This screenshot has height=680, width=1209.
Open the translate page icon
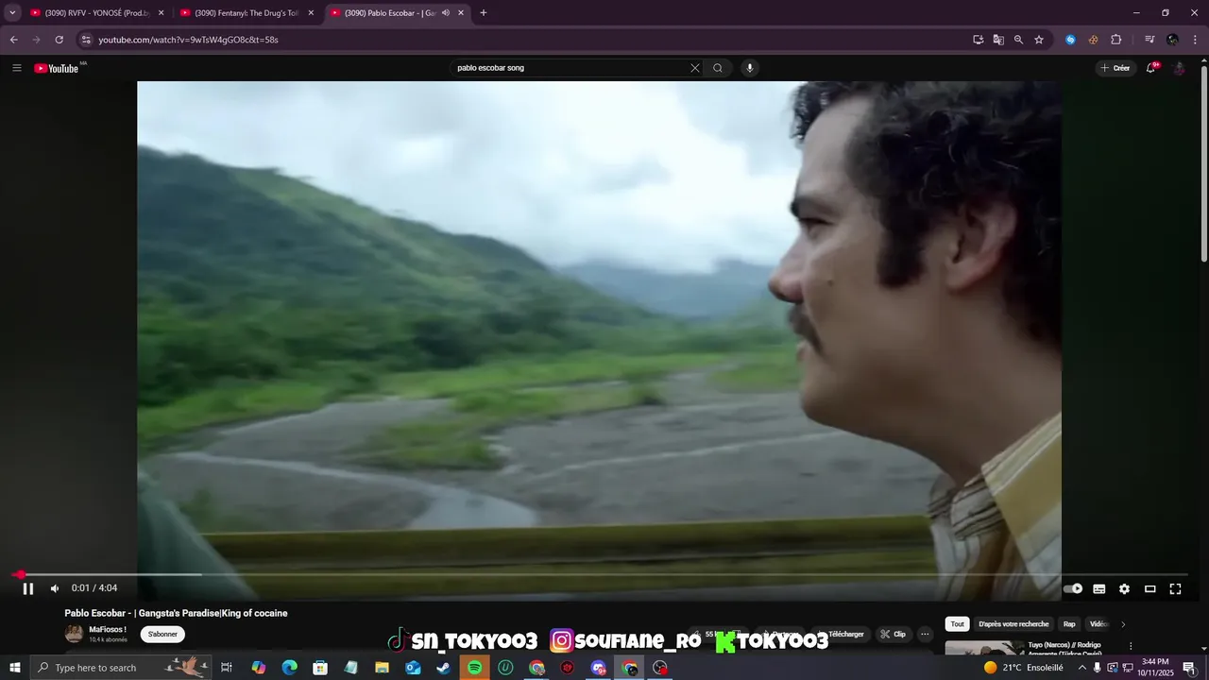pos(998,40)
